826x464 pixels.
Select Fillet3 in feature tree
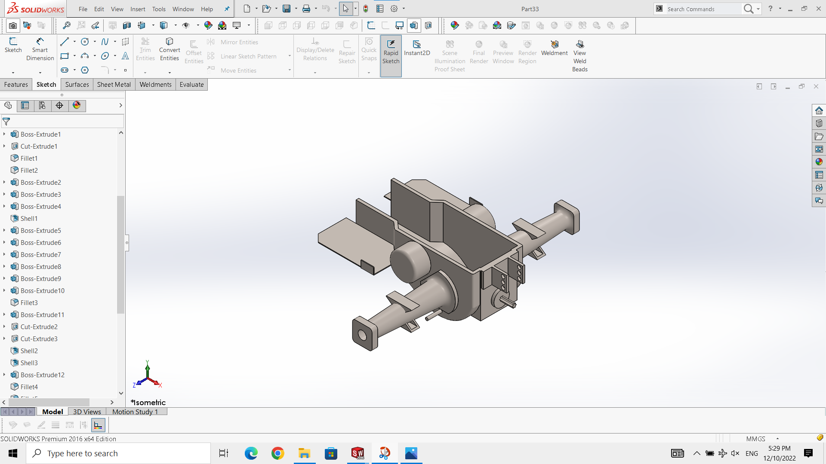pos(29,302)
